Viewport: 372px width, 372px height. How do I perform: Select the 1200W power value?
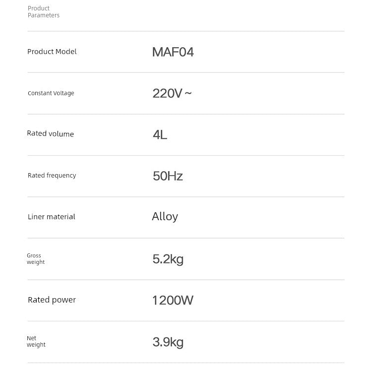pyautogui.click(x=173, y=300)
